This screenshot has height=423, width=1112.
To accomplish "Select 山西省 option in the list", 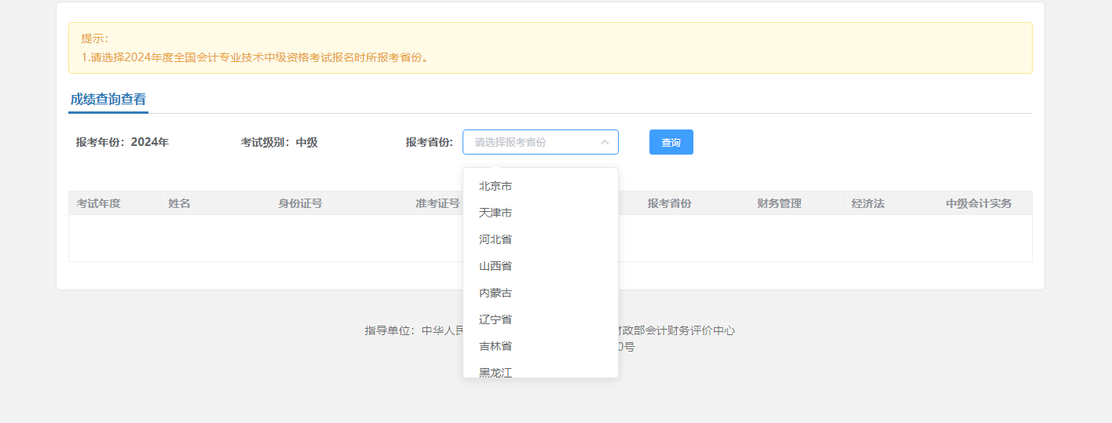I will click(496, 266).
